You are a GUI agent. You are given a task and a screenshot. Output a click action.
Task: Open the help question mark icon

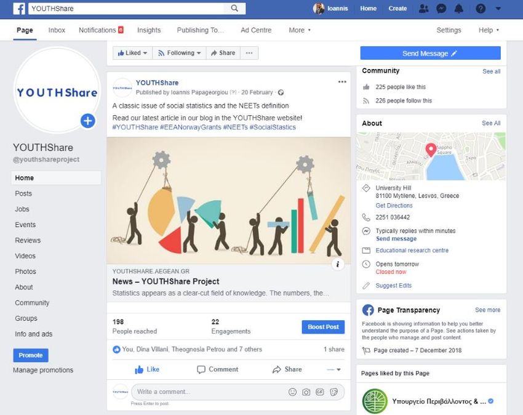[481, 9]
